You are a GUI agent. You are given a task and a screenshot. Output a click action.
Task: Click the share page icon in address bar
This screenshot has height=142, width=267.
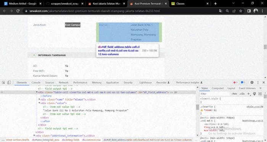[234, 11]
